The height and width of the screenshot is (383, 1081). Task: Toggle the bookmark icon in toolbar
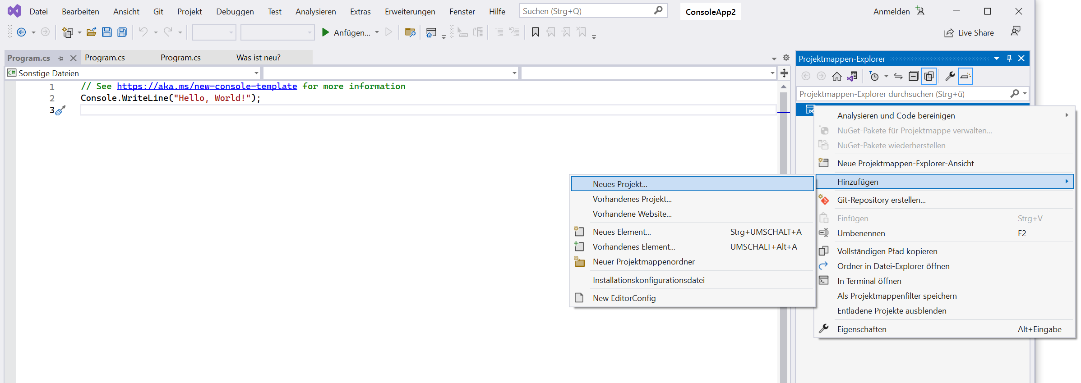coord(536,32)
